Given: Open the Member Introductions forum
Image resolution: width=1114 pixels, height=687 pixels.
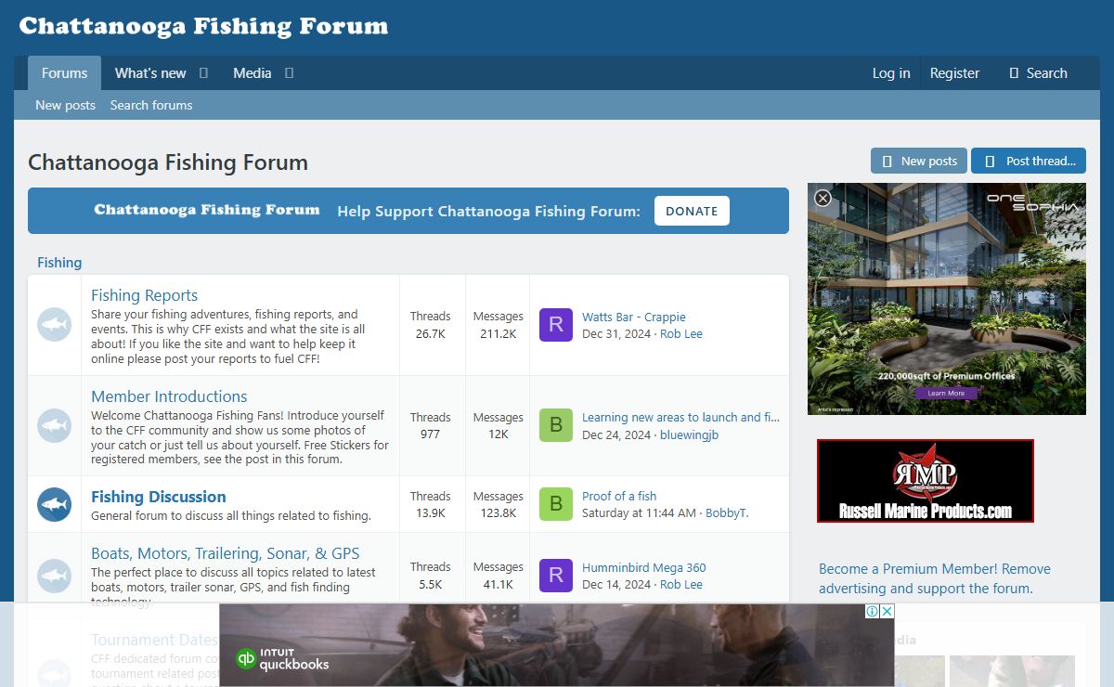Looking at the screenshot, I should pyautogui.click(x=169, y=396).
